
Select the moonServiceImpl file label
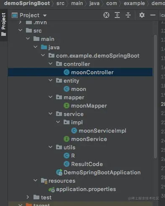click(x=103, y=131)
